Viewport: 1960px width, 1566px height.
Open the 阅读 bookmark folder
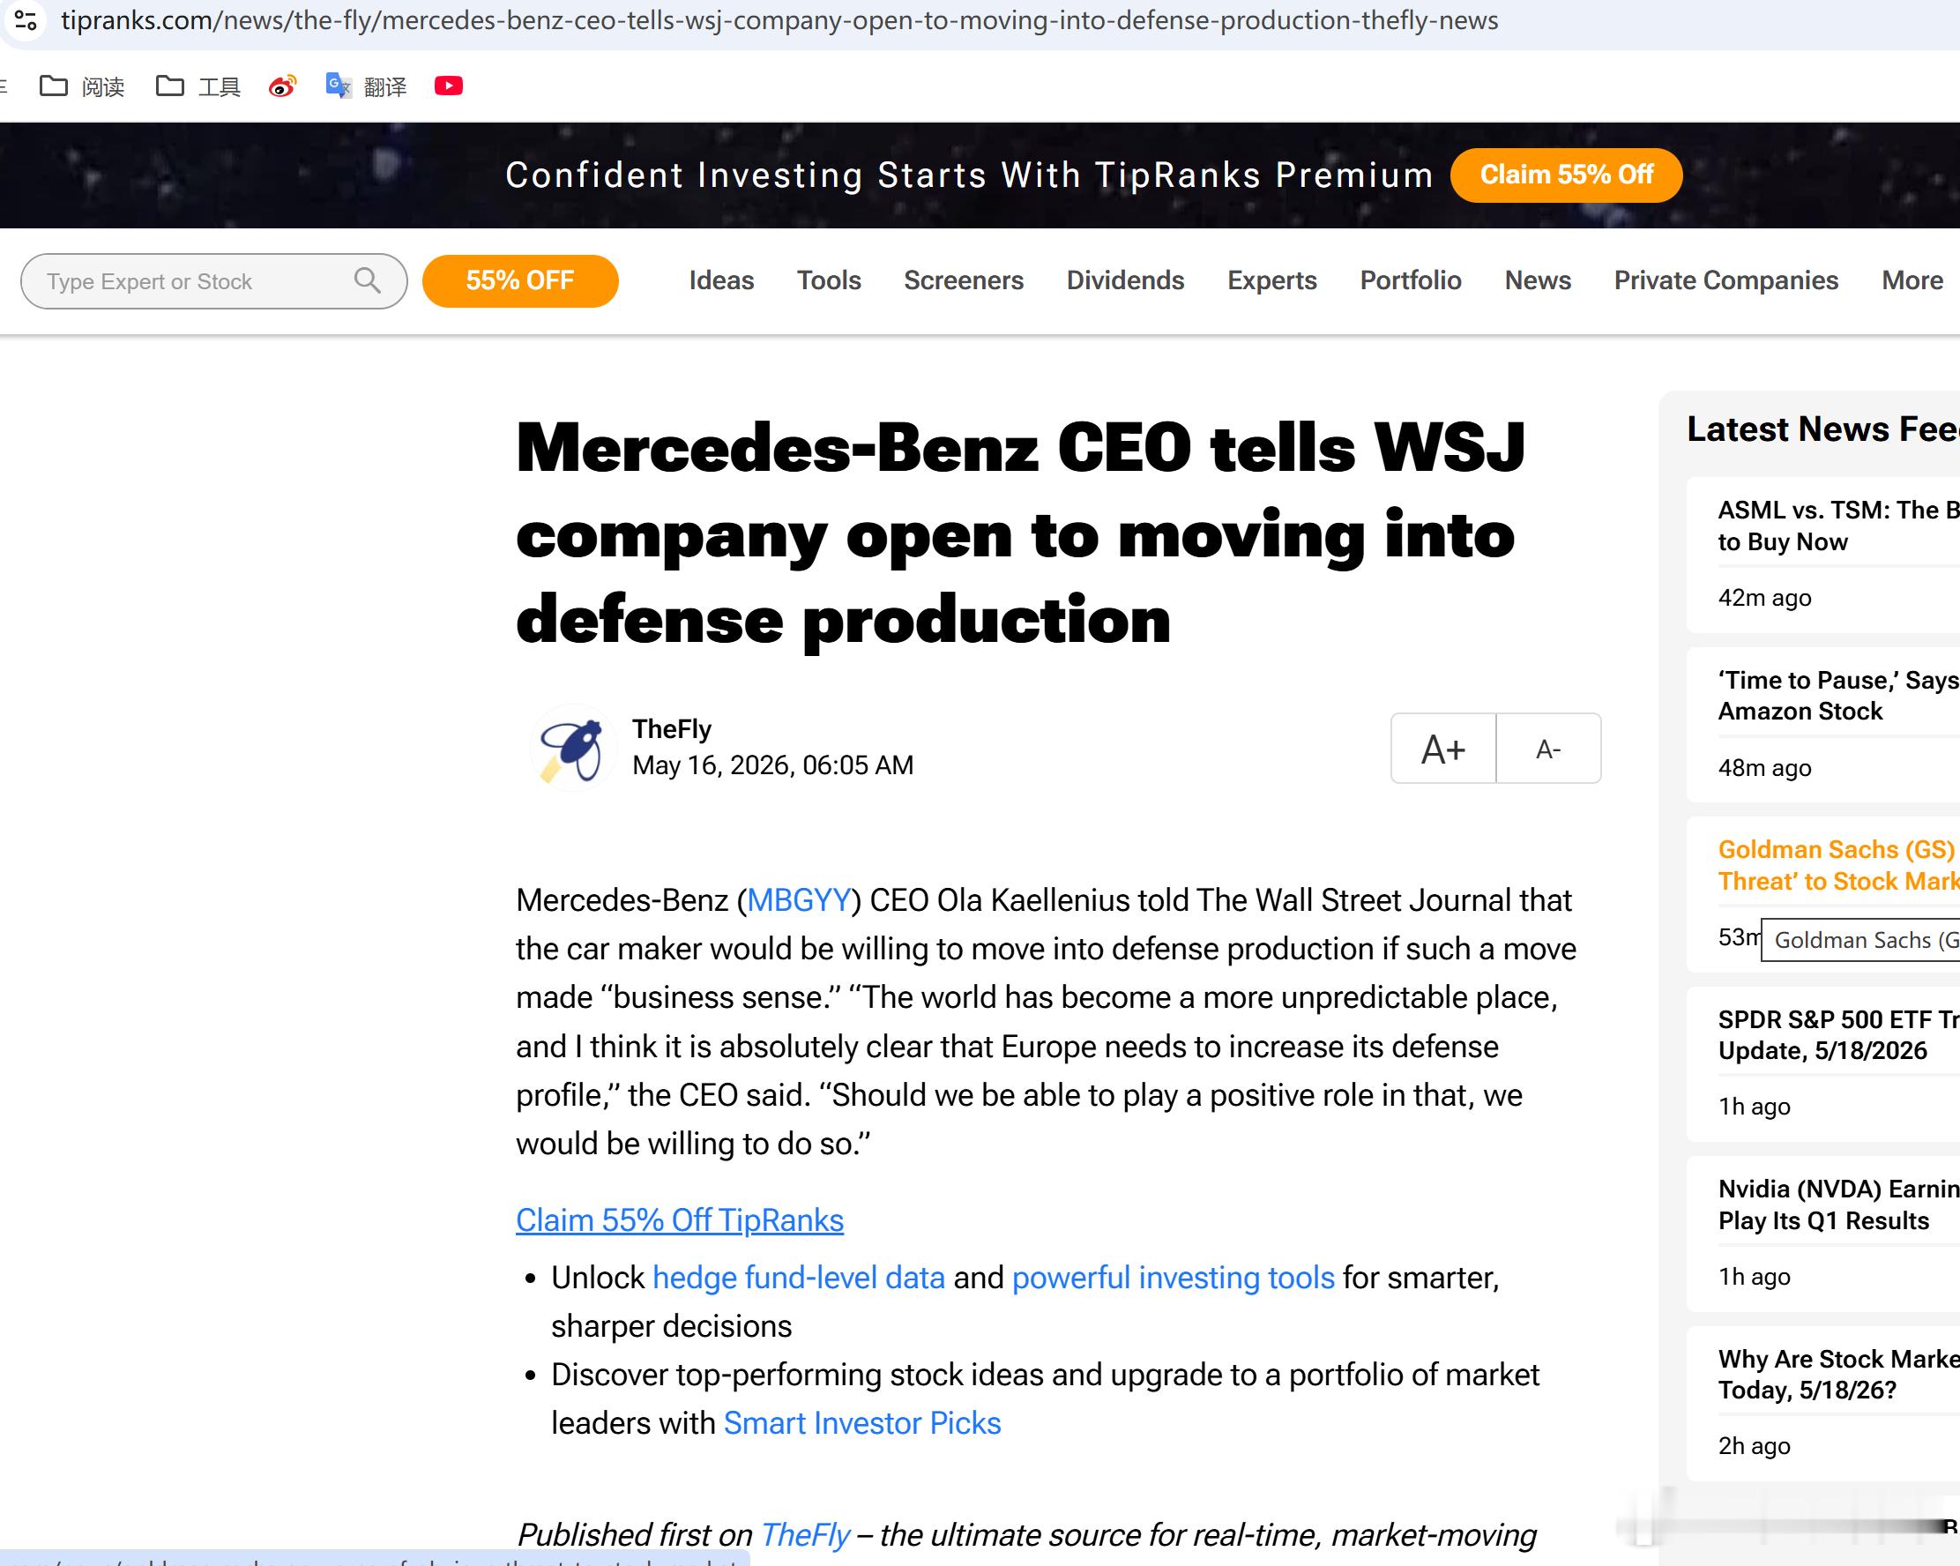(x=82, y=86)
